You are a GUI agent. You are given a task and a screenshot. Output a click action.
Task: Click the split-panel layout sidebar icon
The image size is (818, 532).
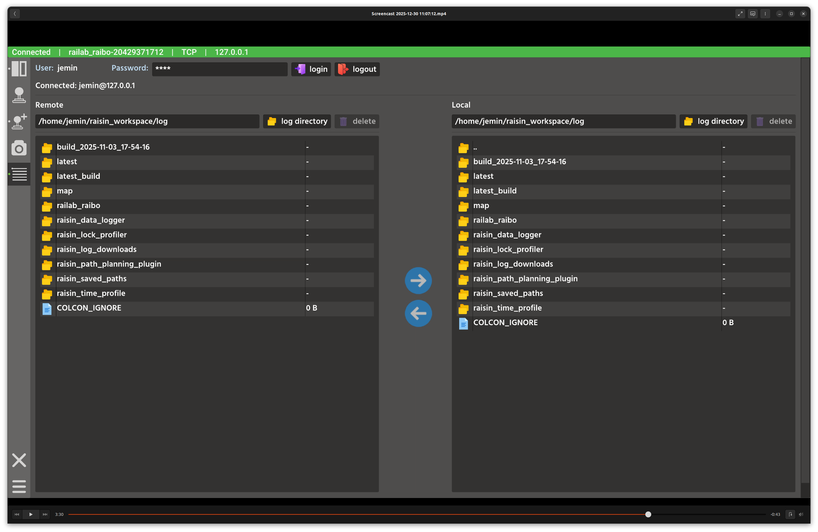(19, 69)
